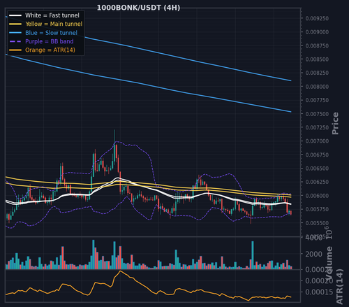Click the 0.005500 price axis label

point(317,223)
